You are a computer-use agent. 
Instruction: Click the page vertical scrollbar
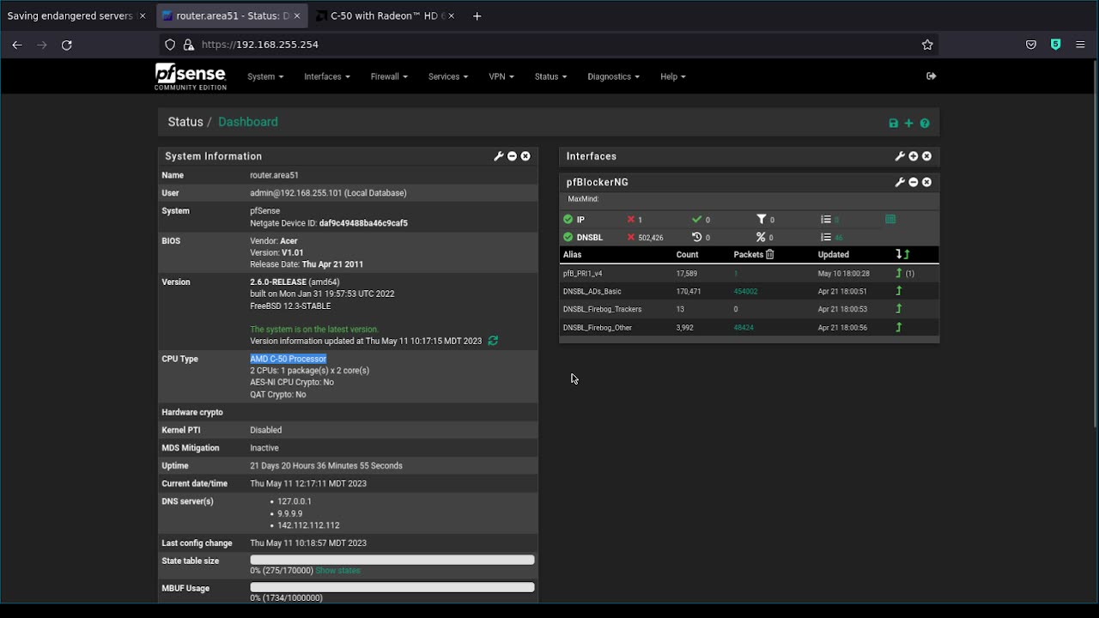[1095, 245]
